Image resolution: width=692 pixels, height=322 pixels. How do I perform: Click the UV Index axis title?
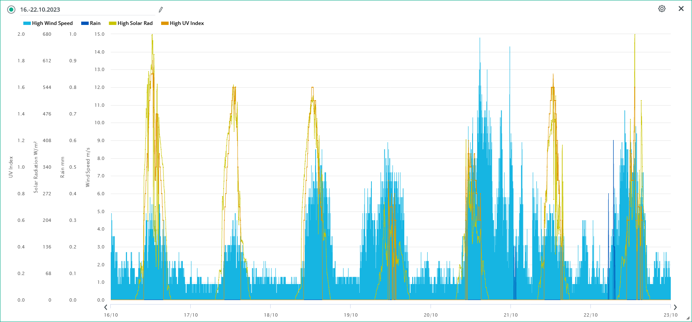(11, 167)
